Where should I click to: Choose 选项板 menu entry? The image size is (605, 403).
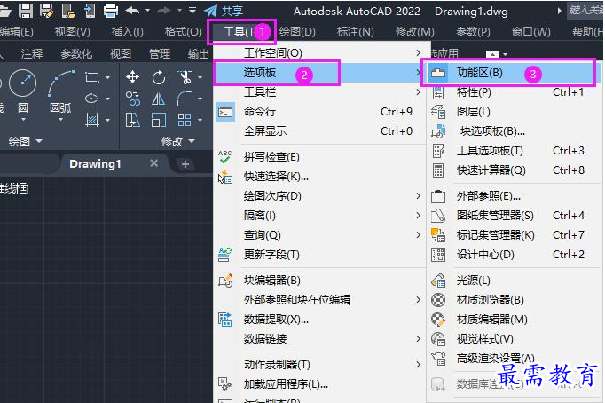pyautogui.click(x=319, y=73)
